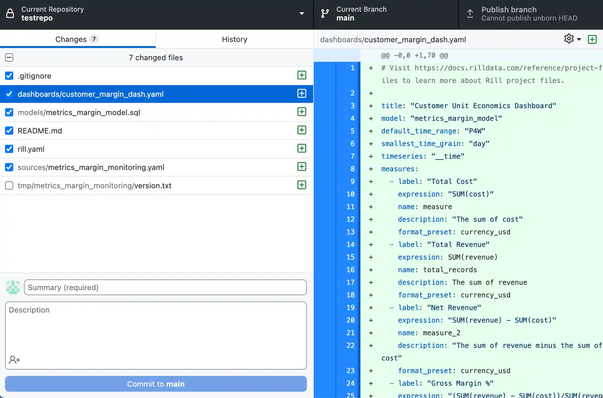Uncheck the .gitignore file checkbox
Viewport: 603px width, 398px height.
[x=9, y=76]
